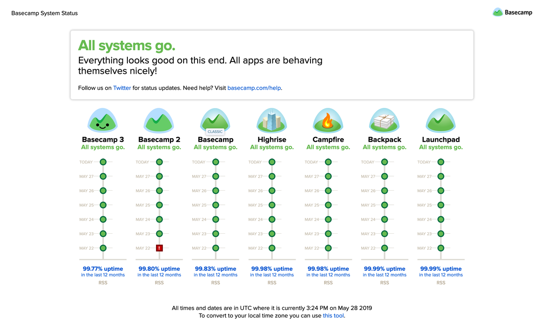Select Basecamp 3 May 24 status dot
The height and width of the screenshot is (333, 544).
coord(103,219)
